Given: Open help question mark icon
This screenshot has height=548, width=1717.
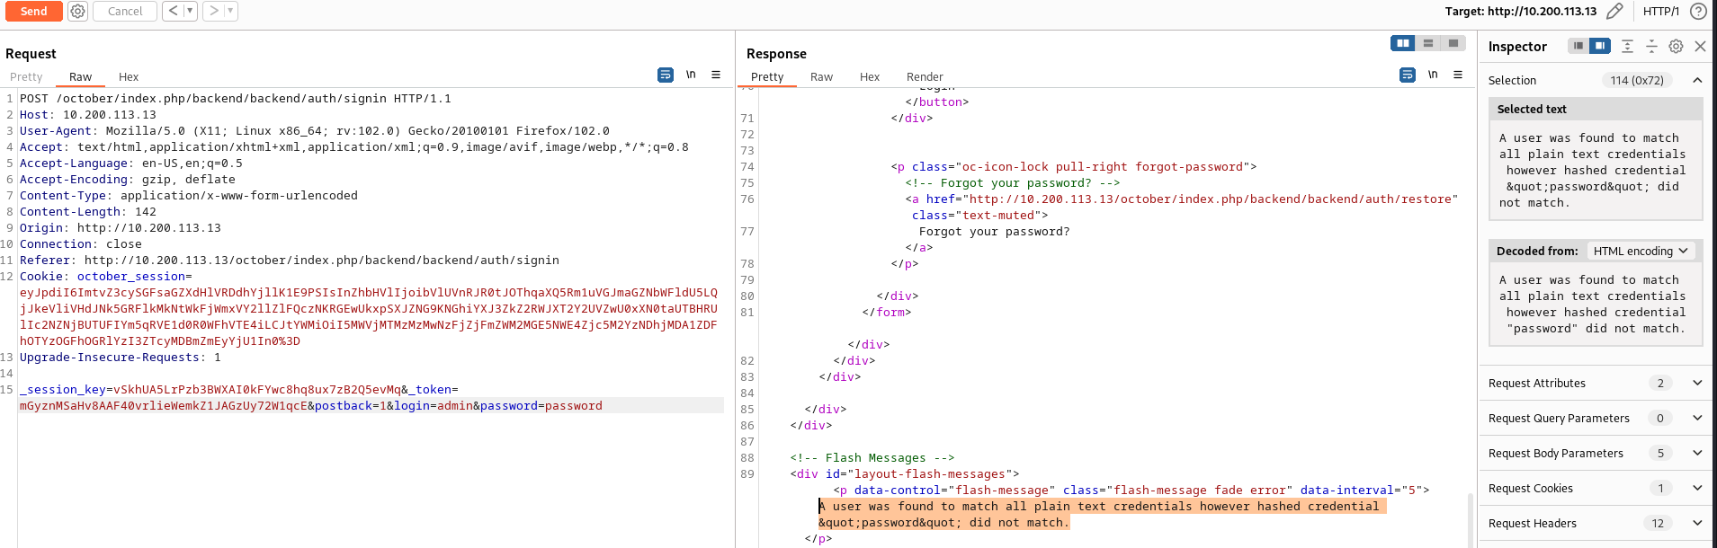Looking at the screenshot, I should (1698, 12).
